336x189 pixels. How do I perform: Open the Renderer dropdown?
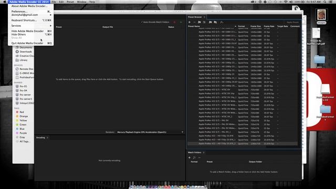[150, 132]
